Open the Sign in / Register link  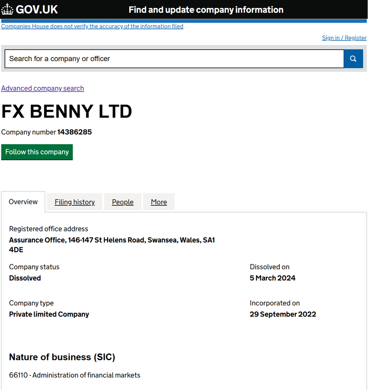344,38
